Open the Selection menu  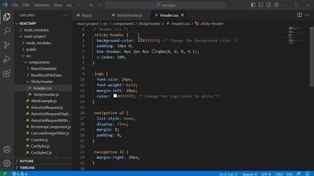point(41,5)
